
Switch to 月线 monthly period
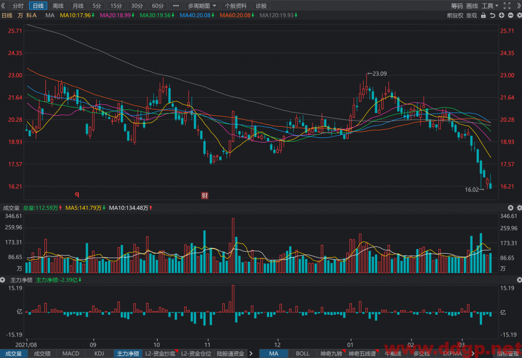coord(78,6)
